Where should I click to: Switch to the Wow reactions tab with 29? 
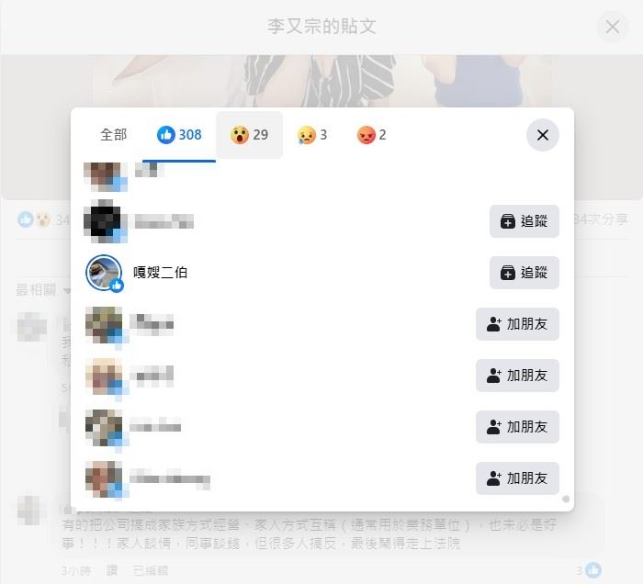coord(249,135)
